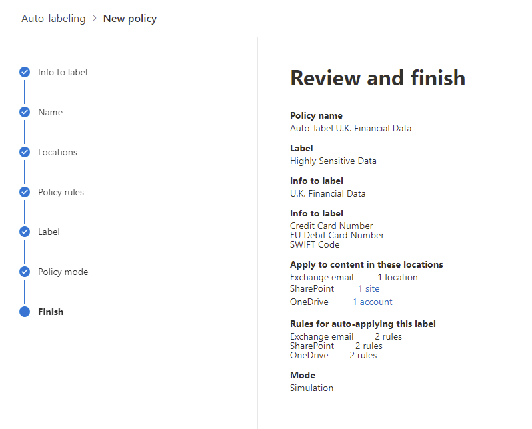Navigate to the Name step
The height and width of the screenshot is (429, 532).
click(x=50, y=112)
